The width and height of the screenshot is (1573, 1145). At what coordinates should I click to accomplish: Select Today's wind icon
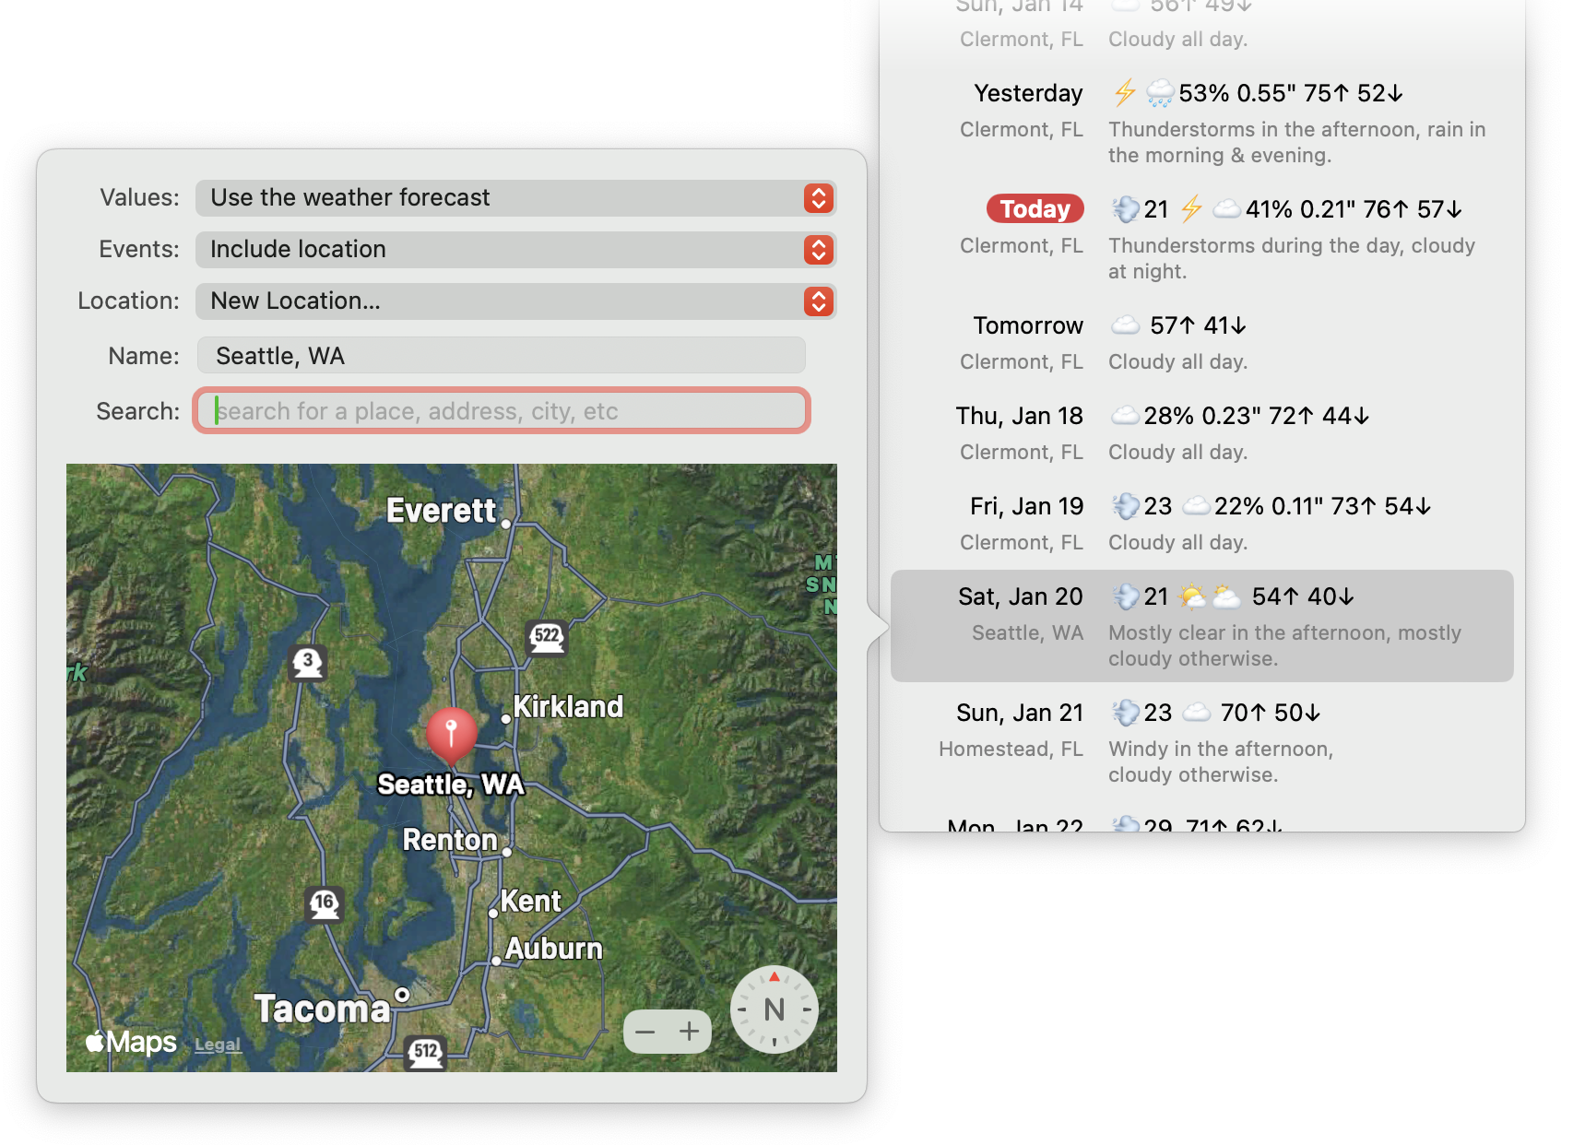(x=1126, y=209)
